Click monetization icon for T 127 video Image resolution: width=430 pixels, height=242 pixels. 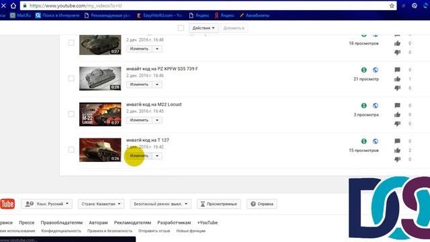click(364, 141)
